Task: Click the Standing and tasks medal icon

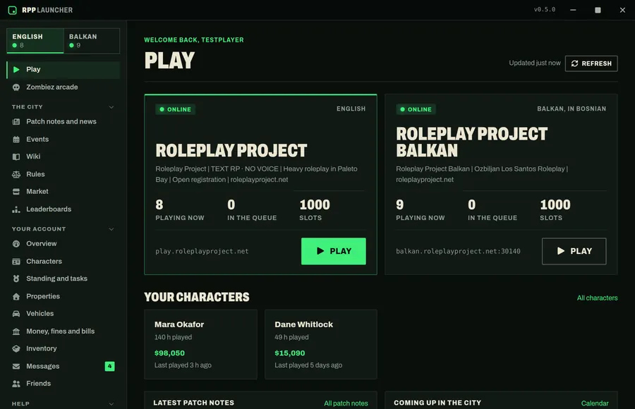Action: [16, 279]
